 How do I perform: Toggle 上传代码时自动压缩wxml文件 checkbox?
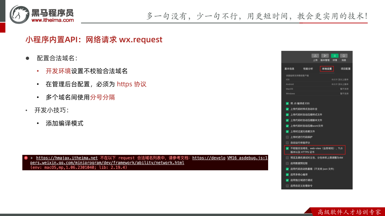[287, 126]
